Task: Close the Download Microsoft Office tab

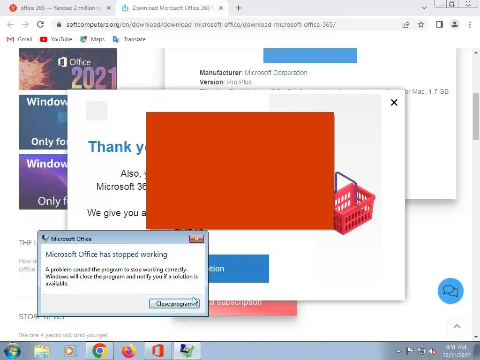Action: point(221,8)
